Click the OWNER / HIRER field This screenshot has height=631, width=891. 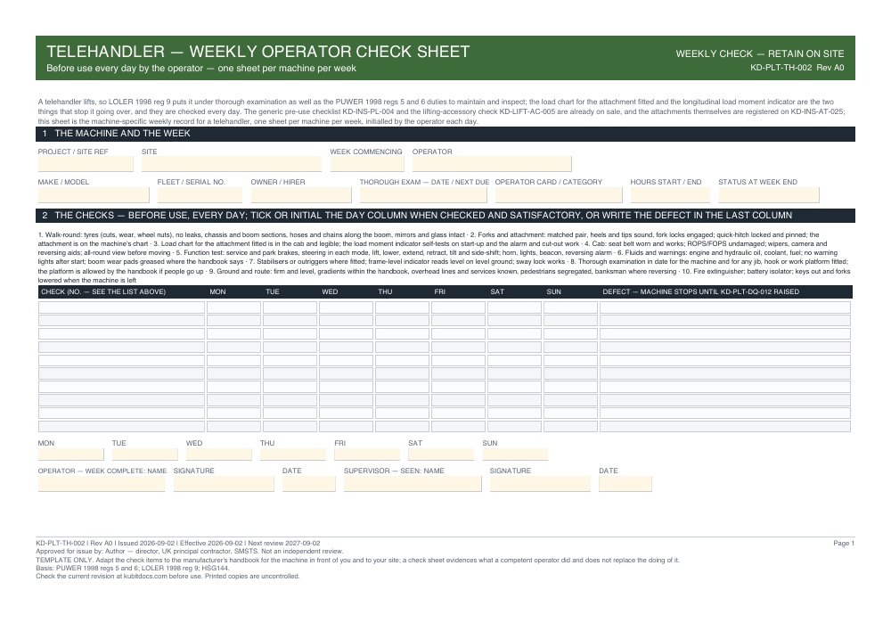(x=301, y=195)
